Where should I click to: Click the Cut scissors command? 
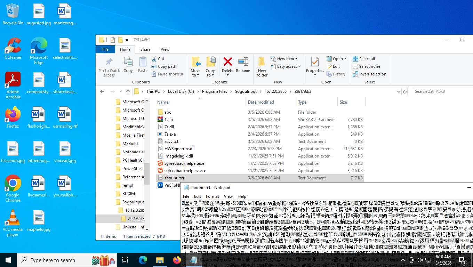click(x=158, y=59)
